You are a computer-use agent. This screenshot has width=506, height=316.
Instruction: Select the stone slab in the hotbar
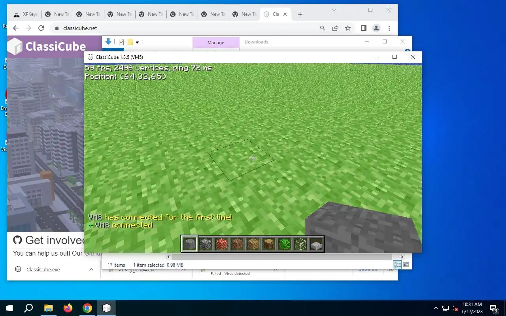point(316,244)
